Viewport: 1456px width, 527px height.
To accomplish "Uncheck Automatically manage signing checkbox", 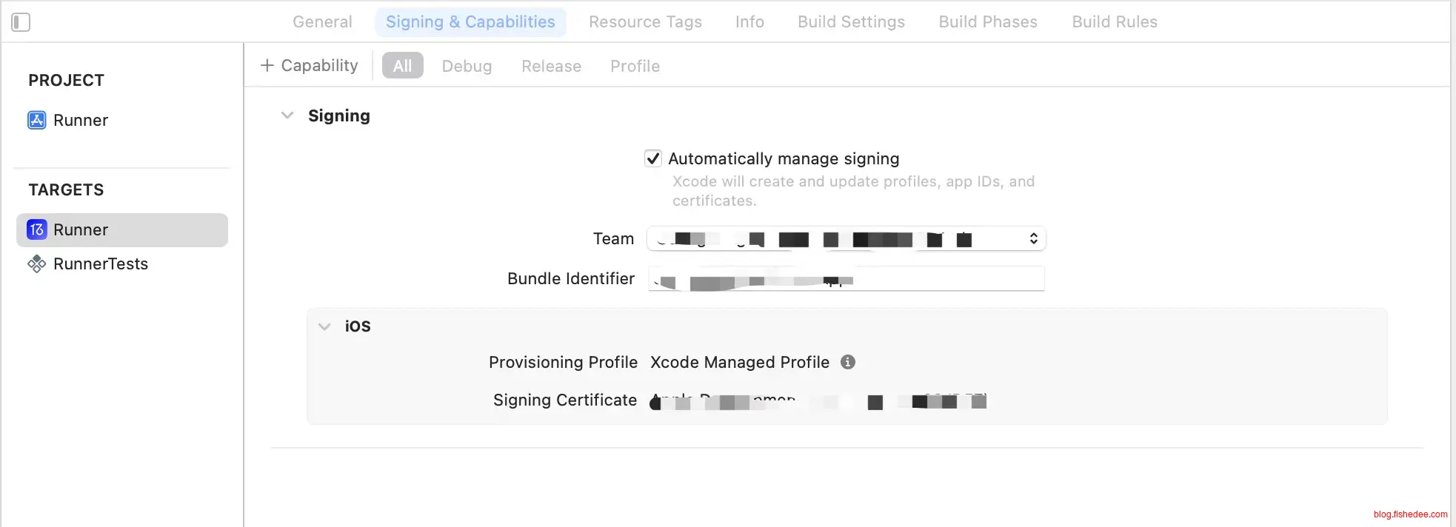I will (653, 158).
